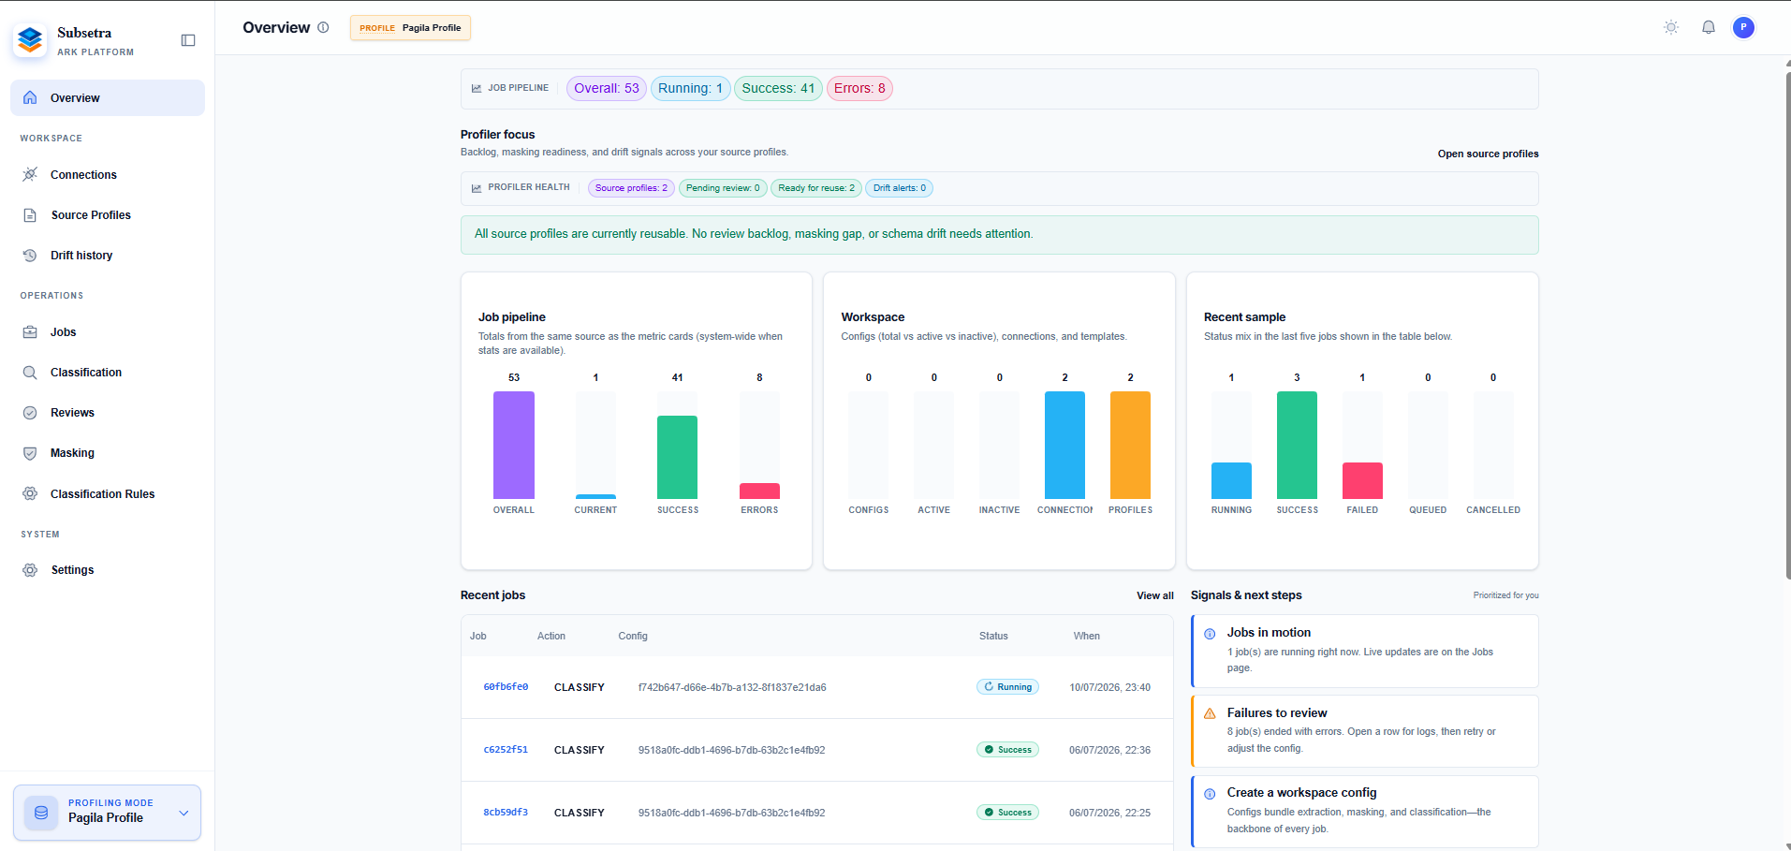Click the Create a workspace config card
Viewport: 1791px width, 851px height.
1364,812
